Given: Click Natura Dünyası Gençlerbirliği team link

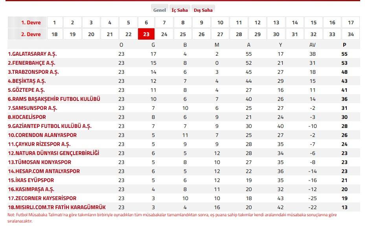Looking at the screenshot, I should (53, 153).
